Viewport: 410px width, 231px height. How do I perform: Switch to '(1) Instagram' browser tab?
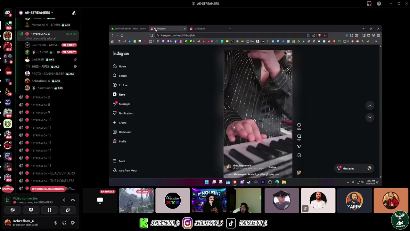(x=207, y=29)
